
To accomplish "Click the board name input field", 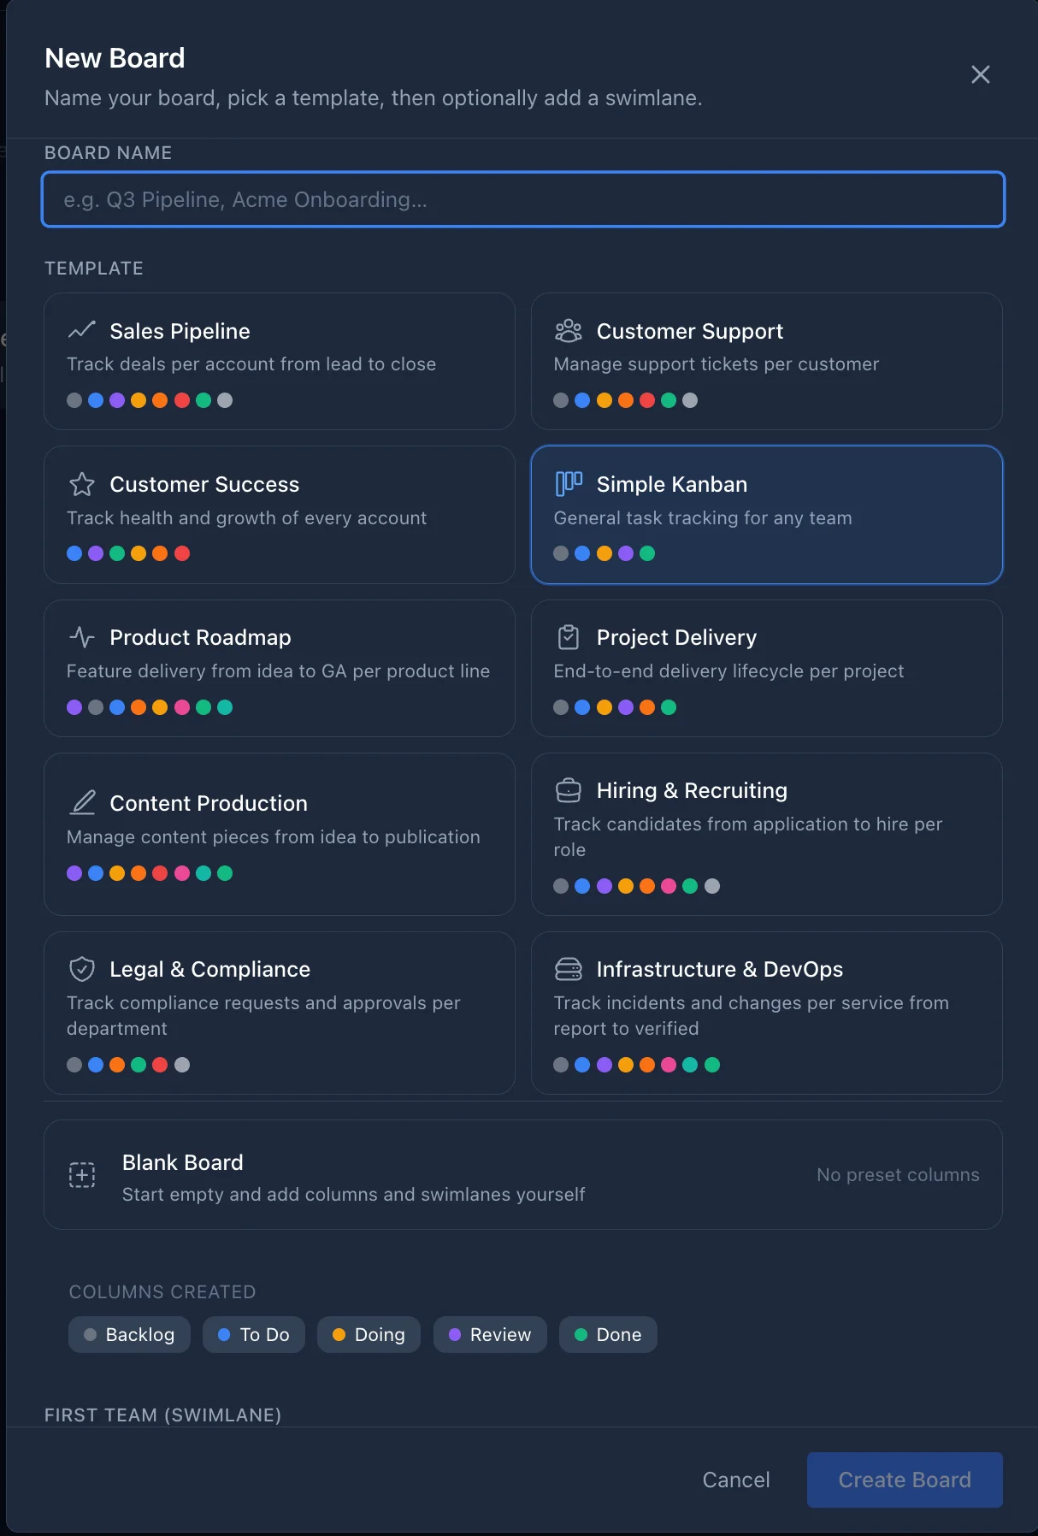I will tap(522, 199).
